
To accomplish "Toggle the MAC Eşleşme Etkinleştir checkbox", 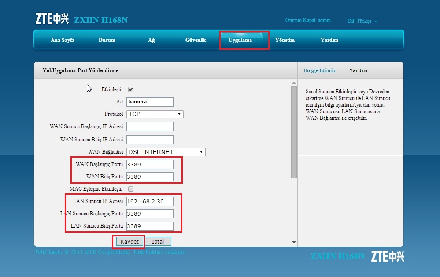I will click(x=131, y=189).
